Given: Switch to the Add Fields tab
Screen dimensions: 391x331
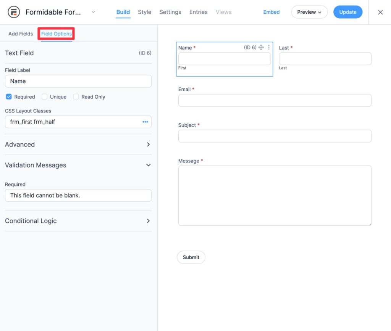Looking at the screenshot, I should [21, 34].
